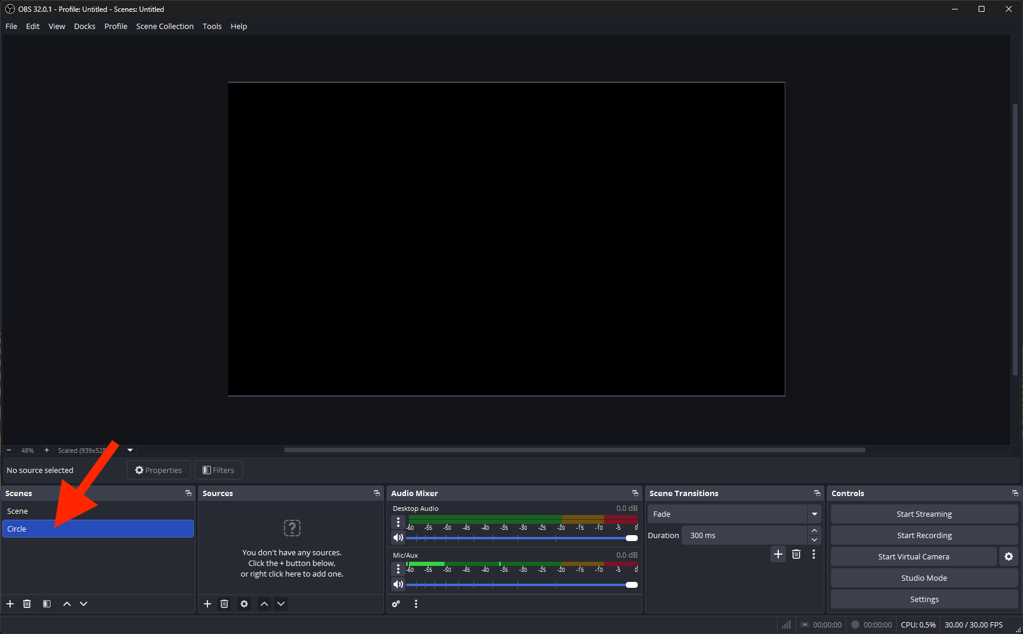Open scene filters icon in Scenes toolbar
The image size is (1023, 634).
[47, 604]
